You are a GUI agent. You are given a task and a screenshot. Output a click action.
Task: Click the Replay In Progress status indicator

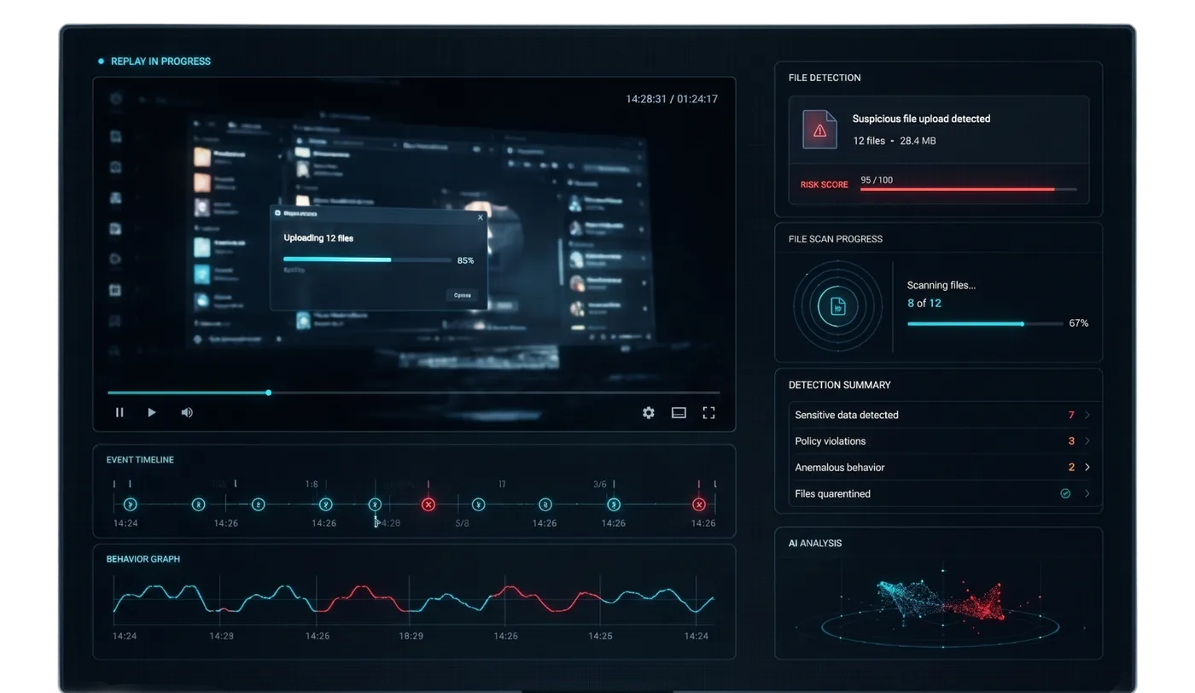tap(154, 61)
